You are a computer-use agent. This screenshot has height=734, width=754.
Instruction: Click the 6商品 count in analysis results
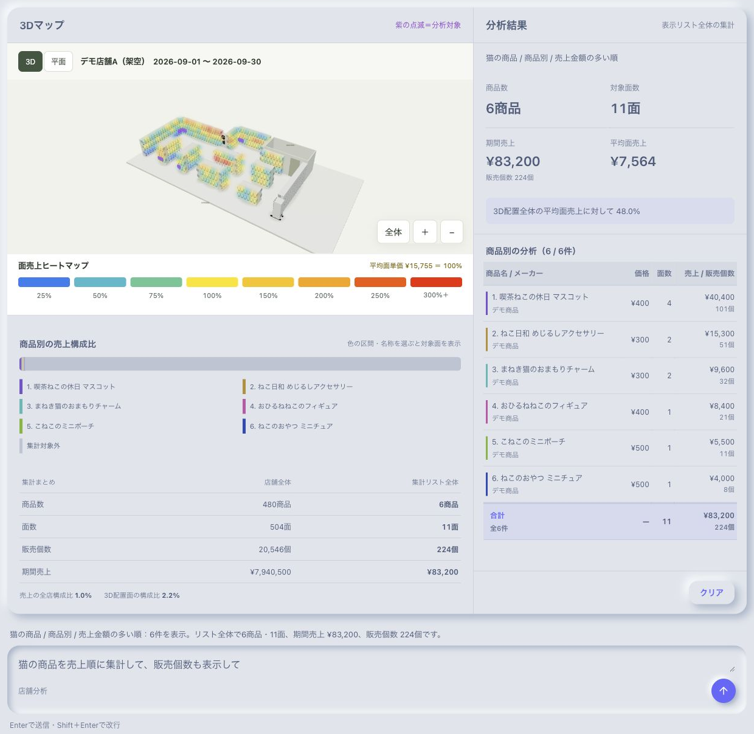coord(503,108)
